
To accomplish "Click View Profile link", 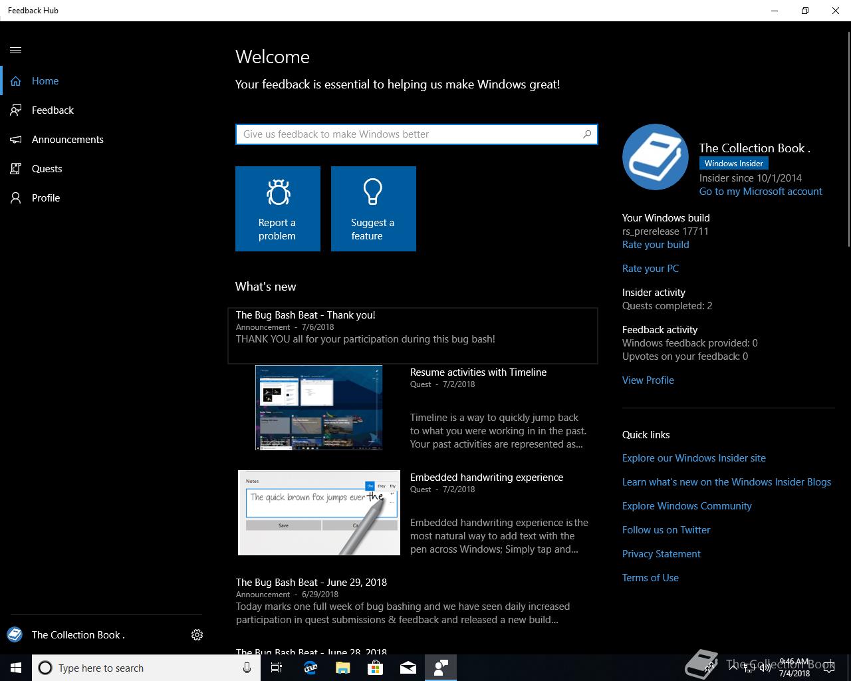I will 648,380.
